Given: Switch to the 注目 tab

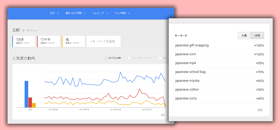Looking at the screenshot, I should 258,36.
